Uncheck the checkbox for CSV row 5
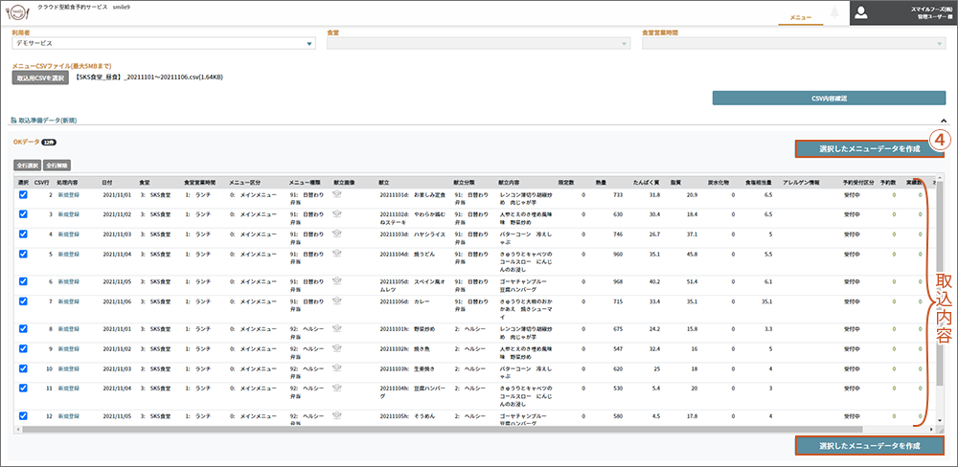The width and height of the screenshot is (958, 467). (x=23, y=254)
